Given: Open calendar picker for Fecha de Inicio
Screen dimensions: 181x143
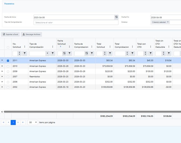Looking at the screenshot, I should tap(116, 17).
